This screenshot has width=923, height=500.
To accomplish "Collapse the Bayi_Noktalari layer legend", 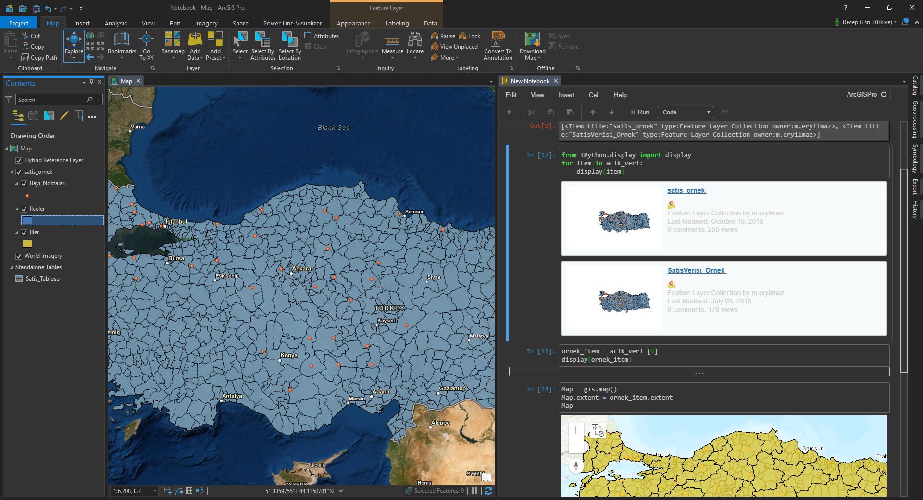I will (x=17, y=183).
